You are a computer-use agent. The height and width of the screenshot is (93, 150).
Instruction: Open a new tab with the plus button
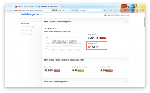pos(63,7)
